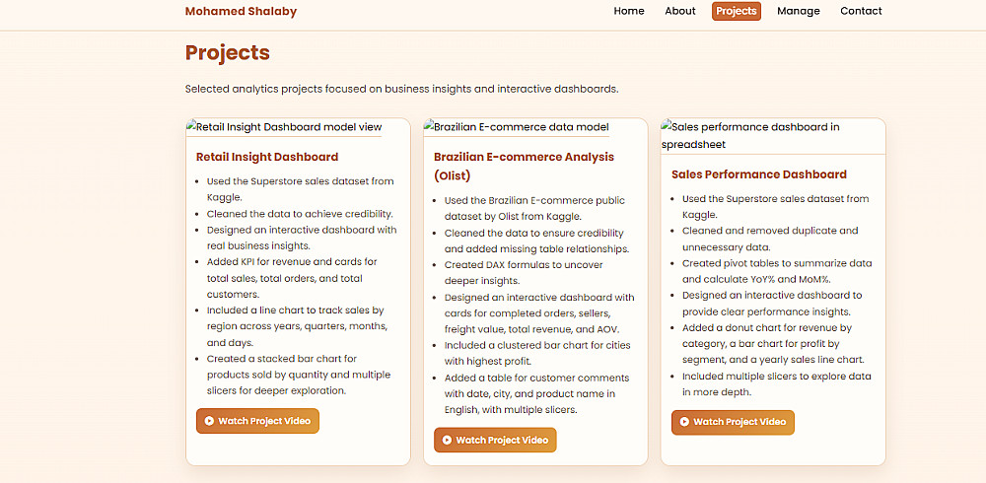The width and height of the screenshot is (986, 483).
Task: Watch Project Video for Sales Performance Dashboard
Action: click(734, 422)
